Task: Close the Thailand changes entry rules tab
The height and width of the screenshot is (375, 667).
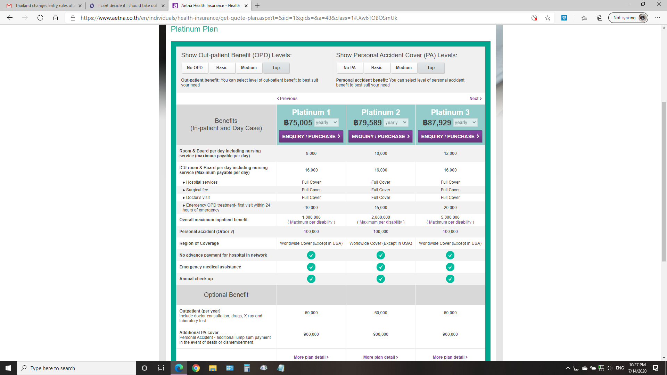Action: [80, 6]
